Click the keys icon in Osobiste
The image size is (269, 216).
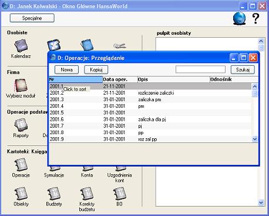coord(120,46)
